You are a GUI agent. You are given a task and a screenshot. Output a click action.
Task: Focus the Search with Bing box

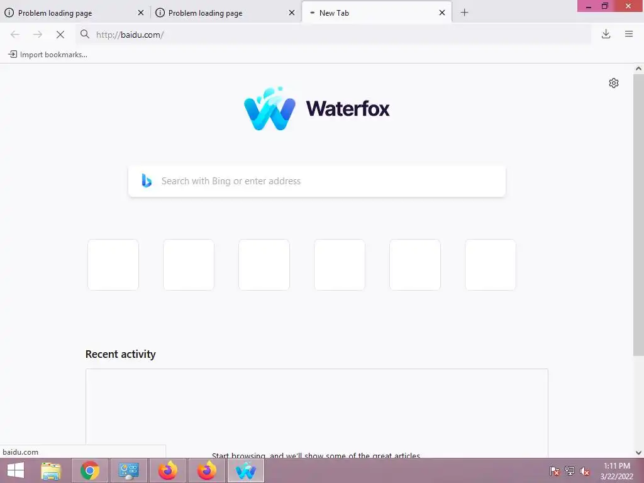pyautogui.click(x=317, y=181)
